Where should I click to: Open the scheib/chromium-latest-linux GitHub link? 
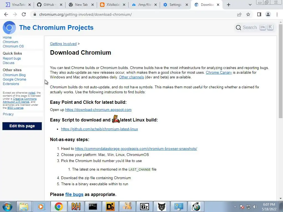[x=99, y=129]
